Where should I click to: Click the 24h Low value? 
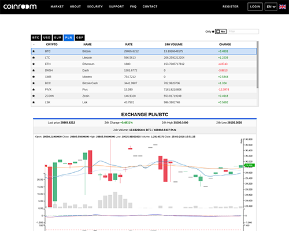(x=235, y=122)
